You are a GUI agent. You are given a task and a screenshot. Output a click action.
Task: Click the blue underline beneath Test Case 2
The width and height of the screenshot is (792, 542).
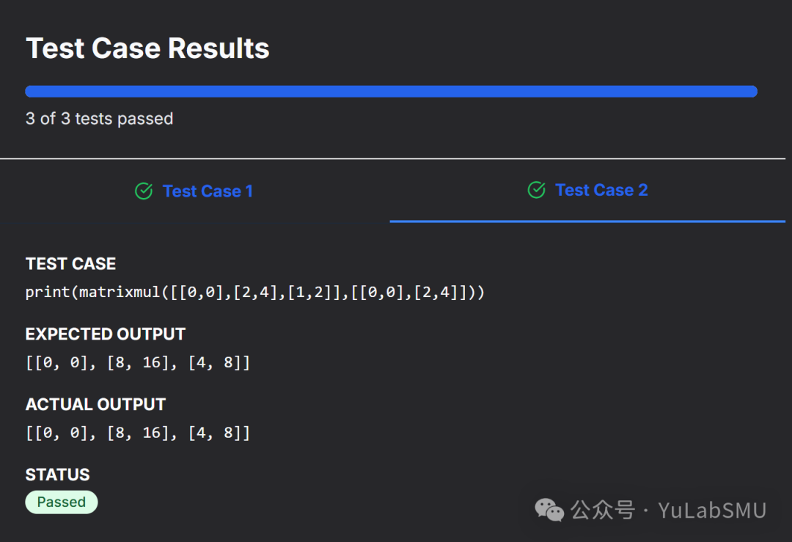pyautogui.click(x=587, y=221)
